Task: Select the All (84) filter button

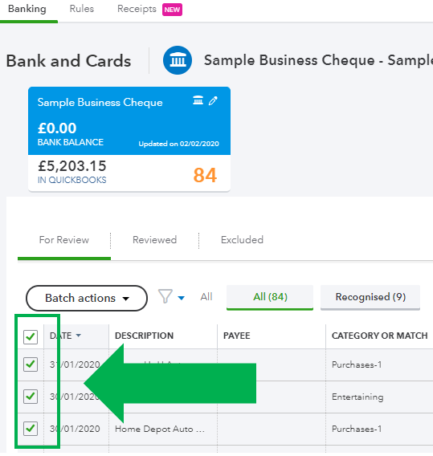Action: coord(270,297)
